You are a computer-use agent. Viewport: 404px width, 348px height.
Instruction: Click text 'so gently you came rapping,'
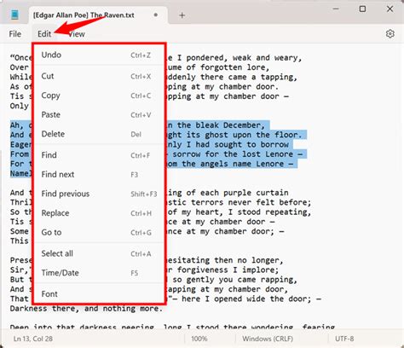[x=235, y=280]
